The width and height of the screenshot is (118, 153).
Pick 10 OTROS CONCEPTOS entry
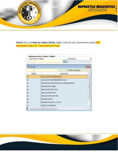(57, 106)
